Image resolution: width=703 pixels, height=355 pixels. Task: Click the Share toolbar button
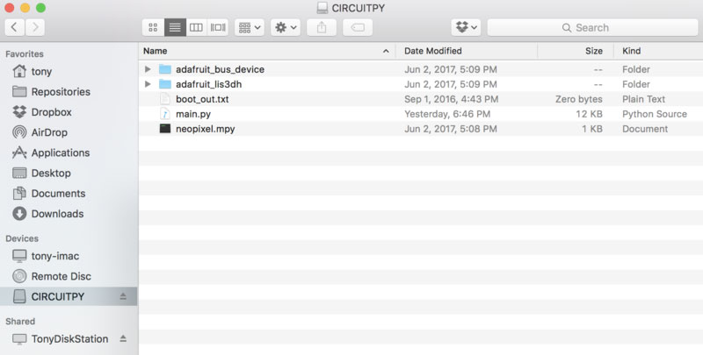coord(322,27)
